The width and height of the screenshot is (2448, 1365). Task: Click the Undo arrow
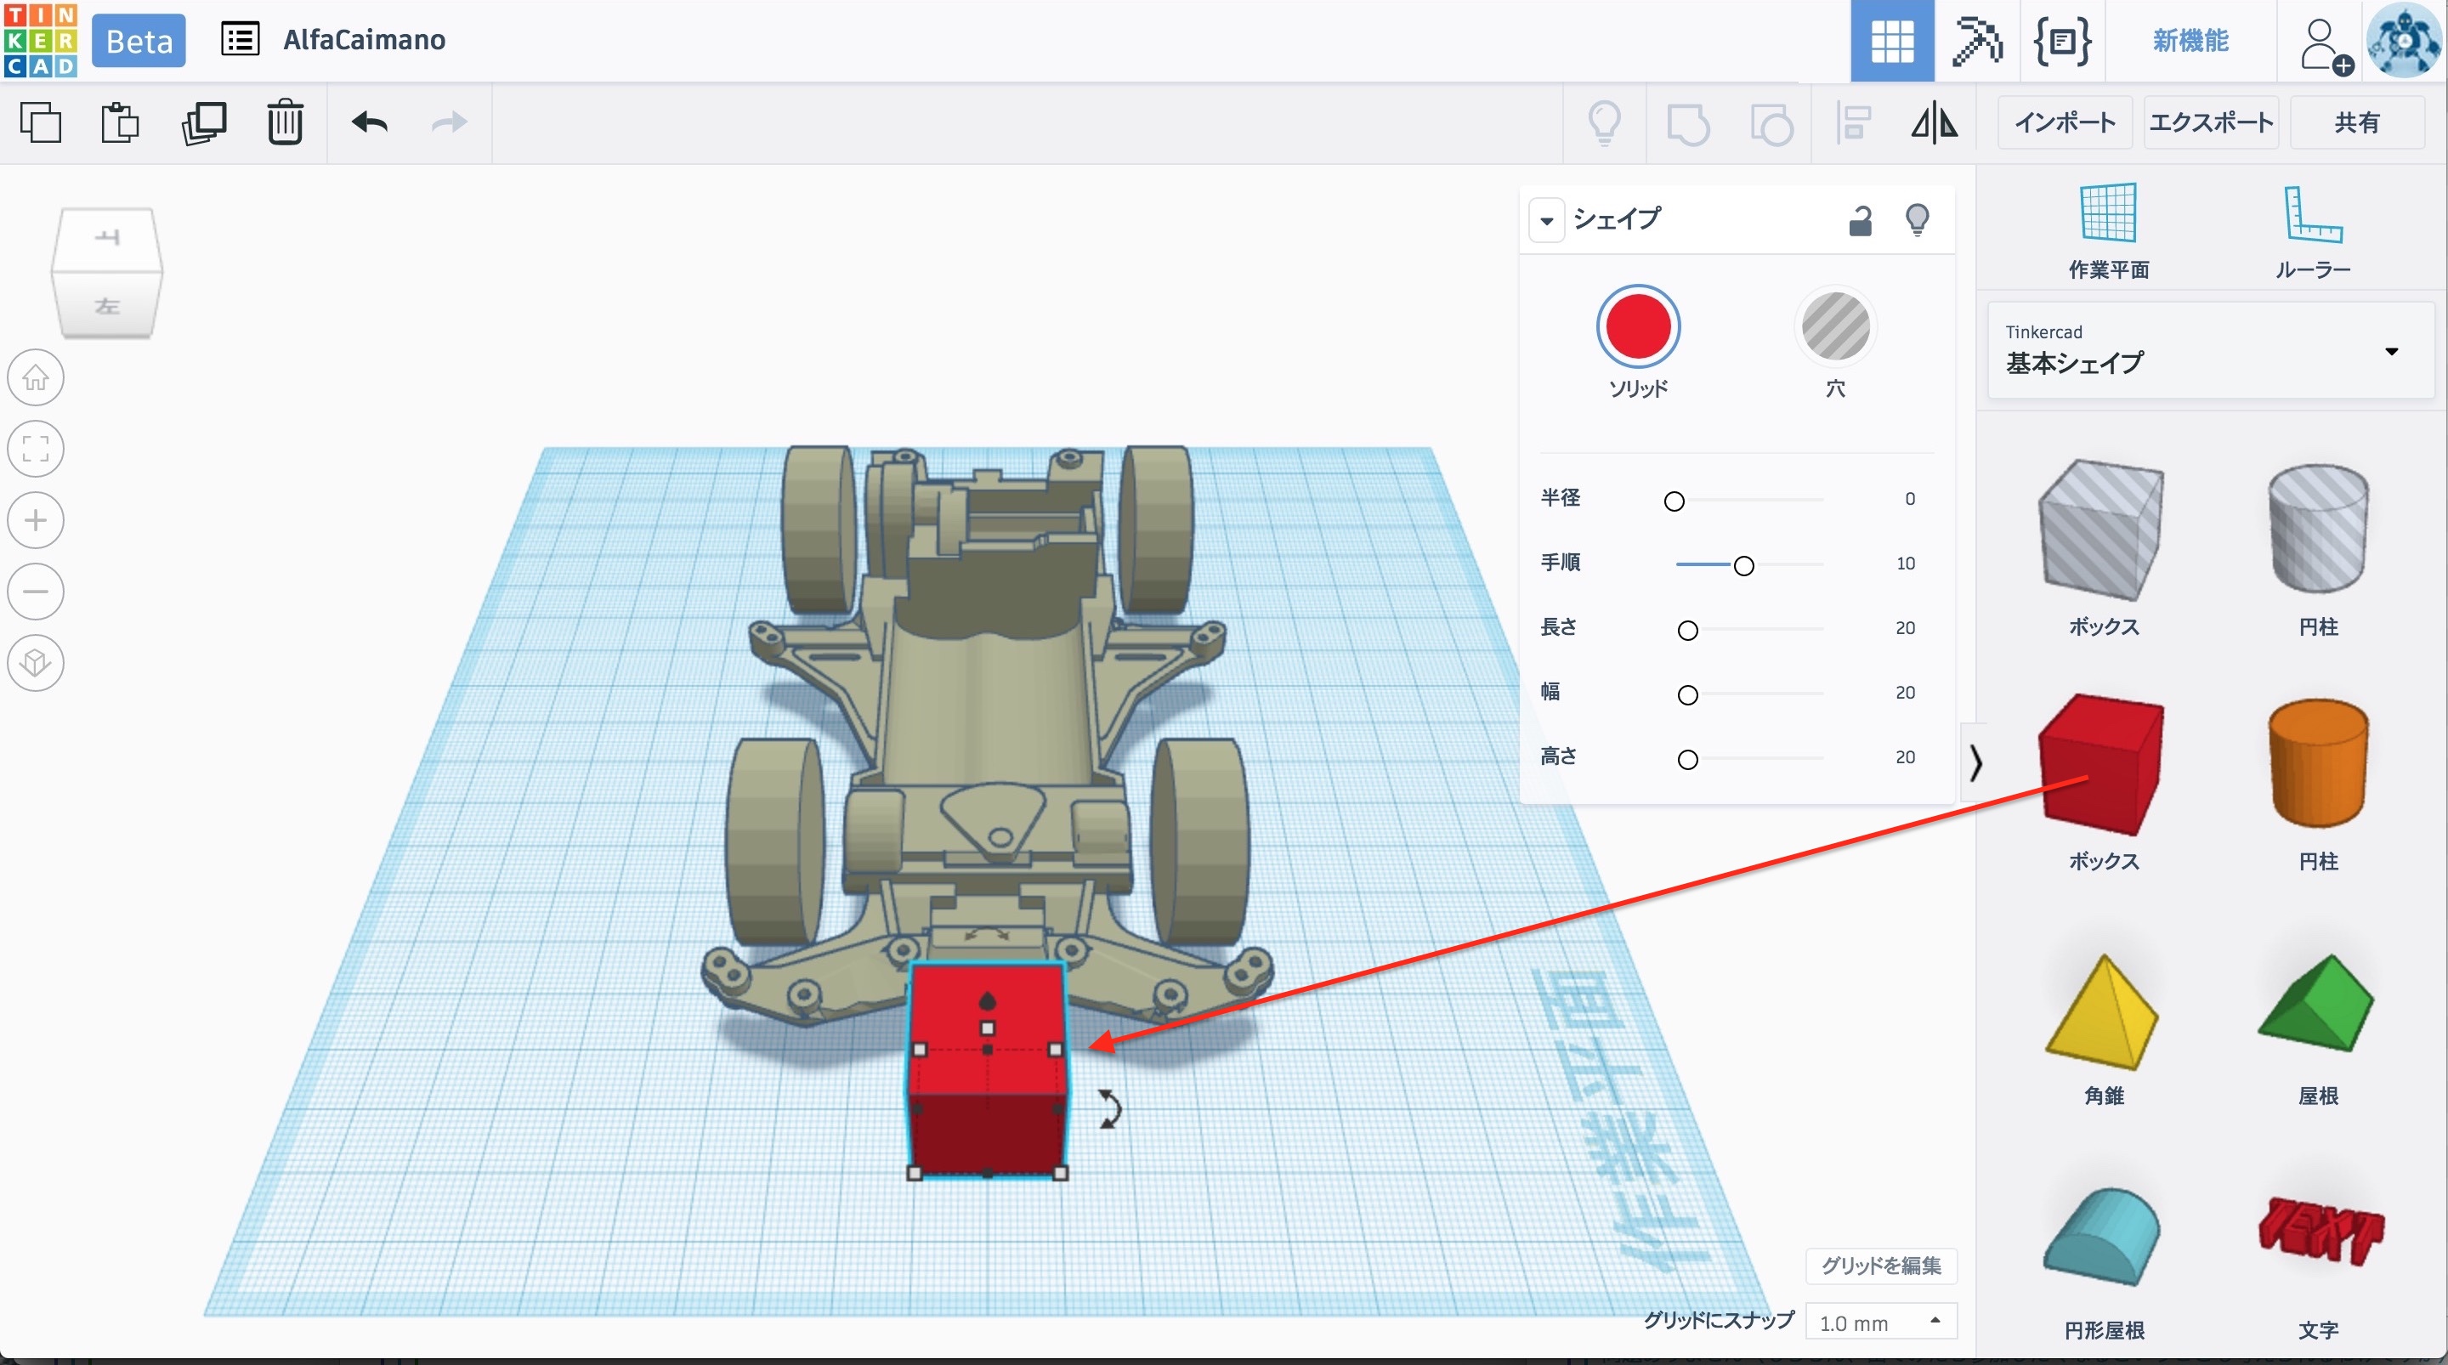(x=370, y=122)
